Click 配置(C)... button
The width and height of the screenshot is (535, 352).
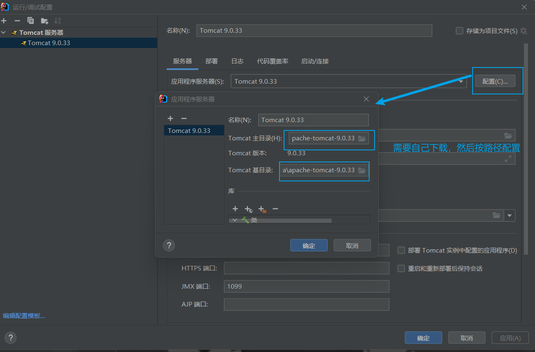495,81
